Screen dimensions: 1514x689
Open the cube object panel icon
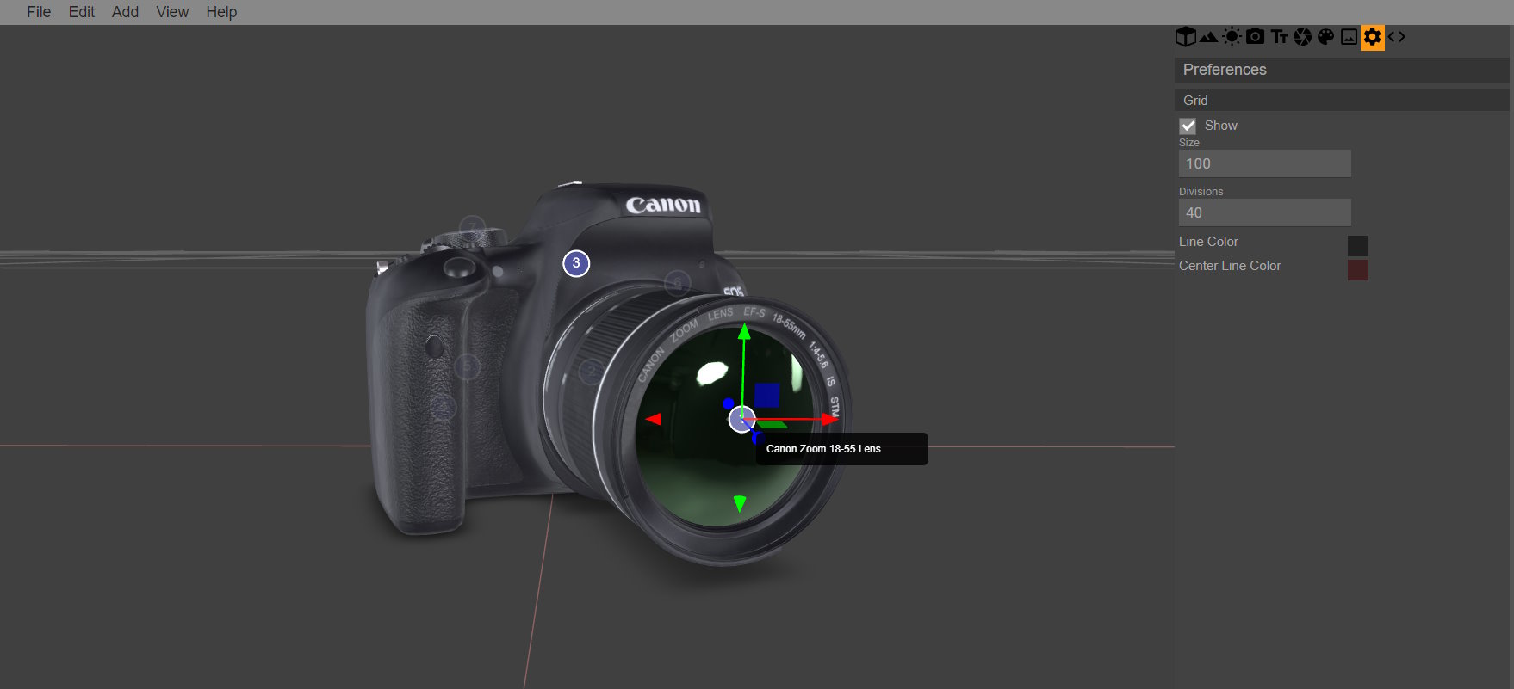point(1185,36)
